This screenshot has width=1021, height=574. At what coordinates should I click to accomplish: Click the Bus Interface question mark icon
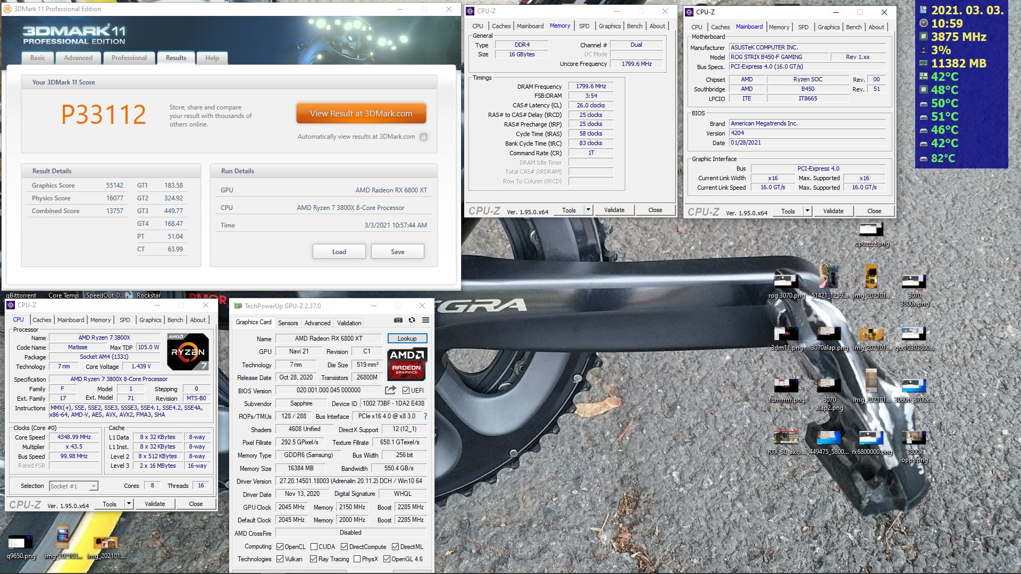coord(425,416)
